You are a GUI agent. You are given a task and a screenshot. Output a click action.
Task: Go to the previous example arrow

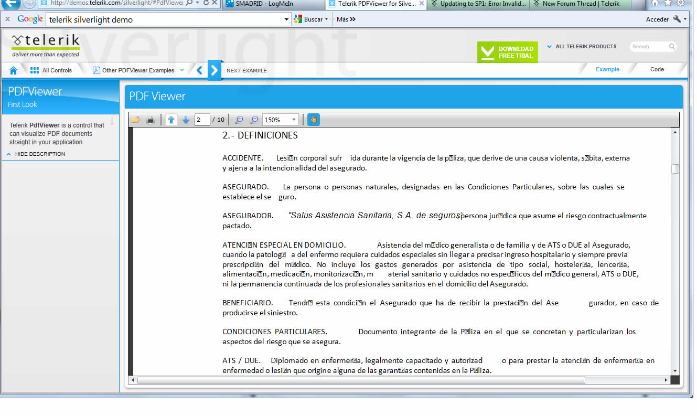click(x=199, y=70)
